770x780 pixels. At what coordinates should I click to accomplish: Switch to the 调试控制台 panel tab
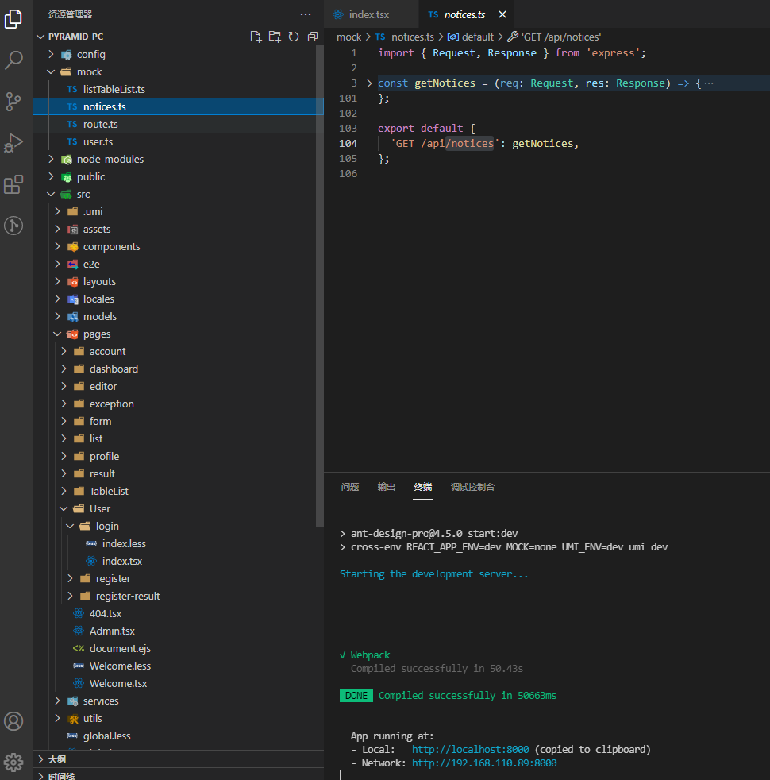click(x=473, y=487)
